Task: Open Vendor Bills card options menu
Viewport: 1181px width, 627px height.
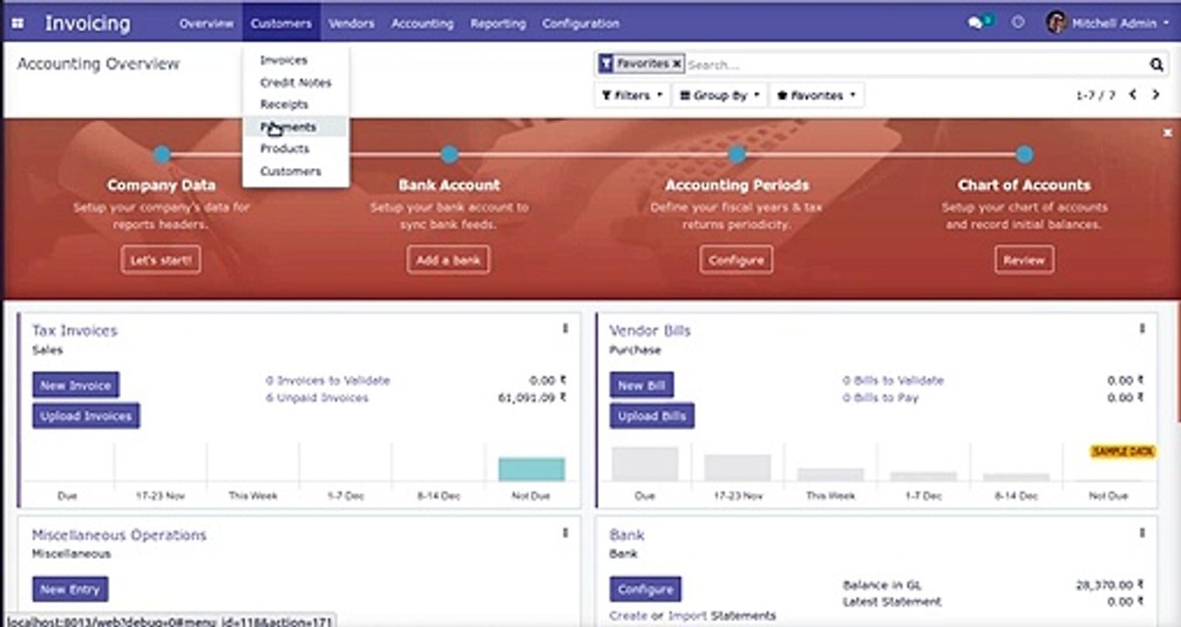Action: click(1142, 329)
